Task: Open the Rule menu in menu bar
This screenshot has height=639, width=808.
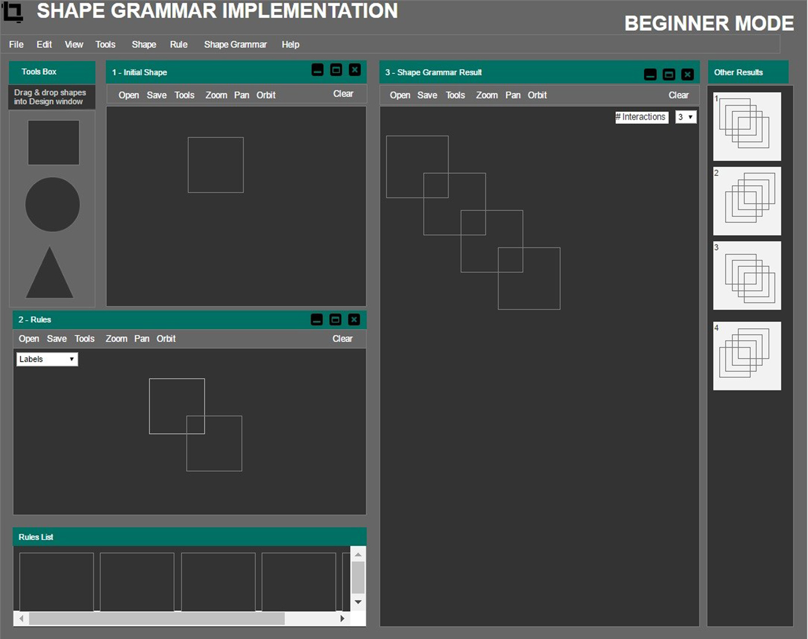Action: click(x=178, y=44)
